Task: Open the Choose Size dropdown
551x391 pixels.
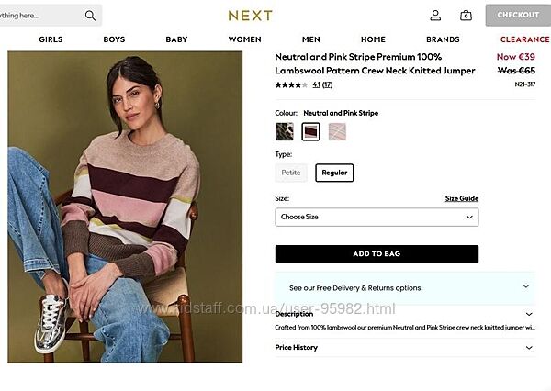Action: click(x=377, y=217)
